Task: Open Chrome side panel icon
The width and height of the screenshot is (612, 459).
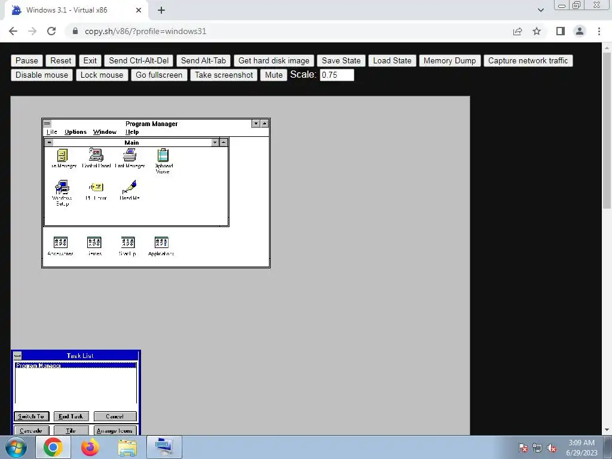Action: point(561,31)
